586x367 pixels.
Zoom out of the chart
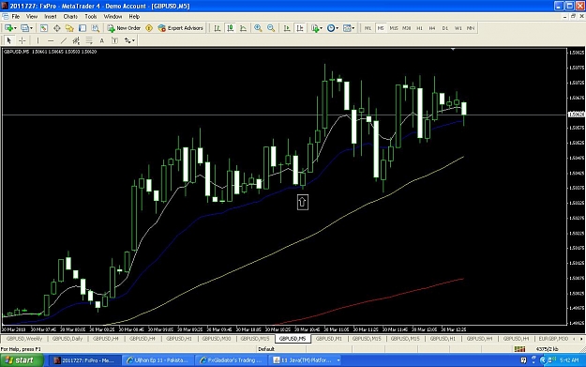271,28
